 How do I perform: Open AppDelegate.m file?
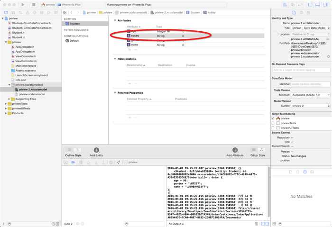(25, 51)
